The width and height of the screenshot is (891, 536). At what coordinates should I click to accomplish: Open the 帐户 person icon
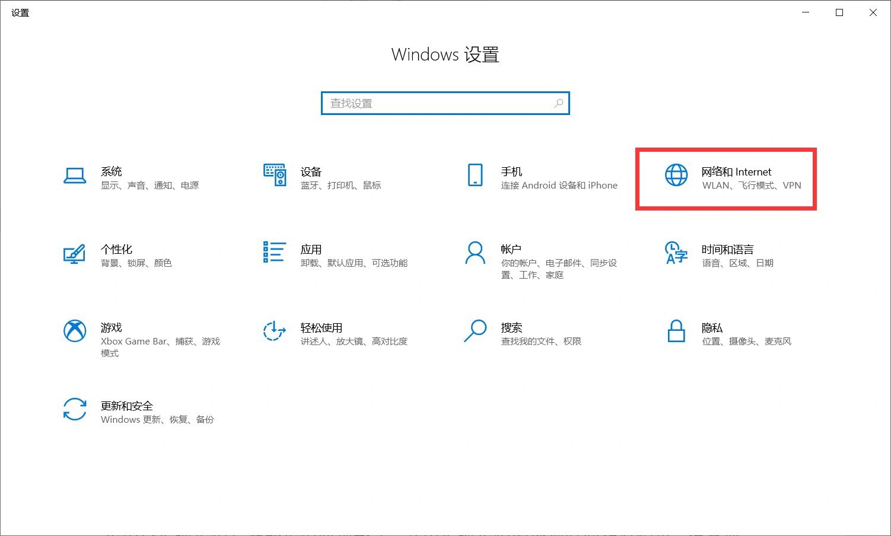475,253
